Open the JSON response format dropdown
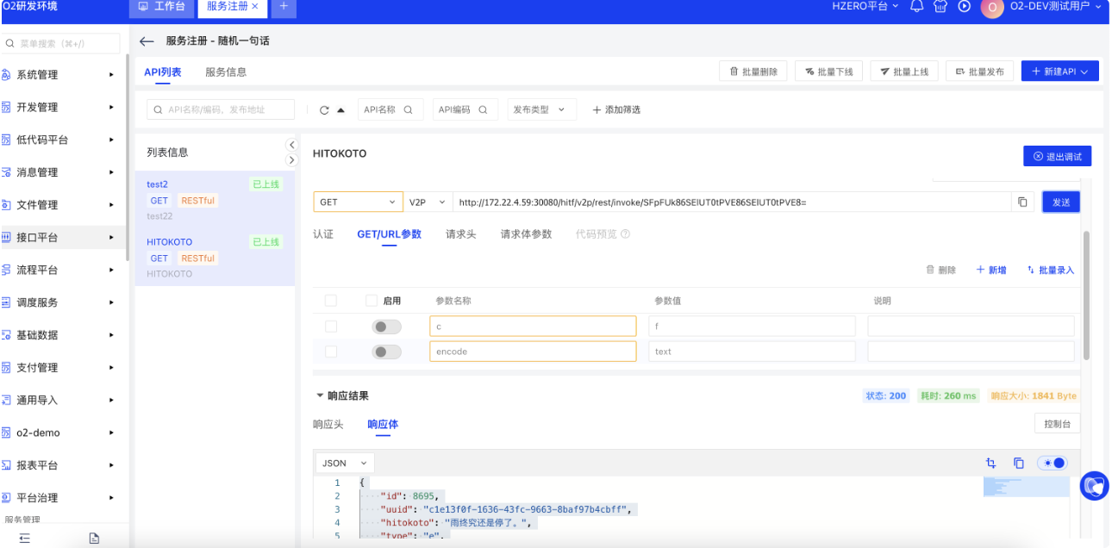This screenshot has width=1112, height=548. (x=345, y=463)
